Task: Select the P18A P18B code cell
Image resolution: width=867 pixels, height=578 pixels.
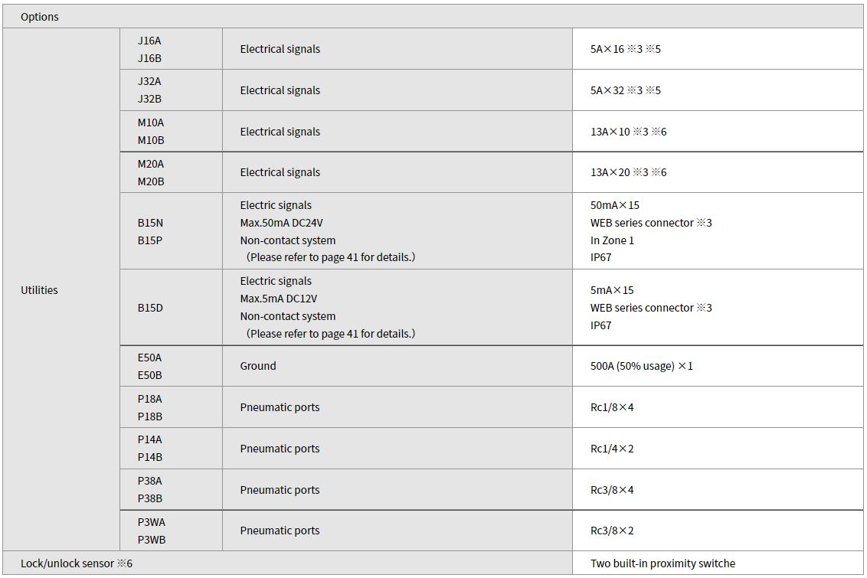Action: [171, 407]
